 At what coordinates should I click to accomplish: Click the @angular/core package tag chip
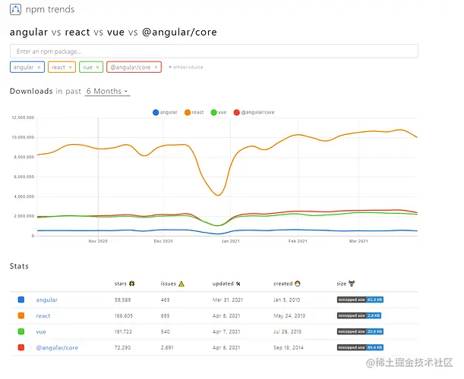click(134, 67)
